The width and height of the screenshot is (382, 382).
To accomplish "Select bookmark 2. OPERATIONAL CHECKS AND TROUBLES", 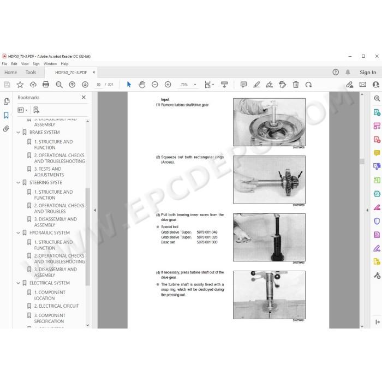I will pyautogui.click(x=59, y=208).
